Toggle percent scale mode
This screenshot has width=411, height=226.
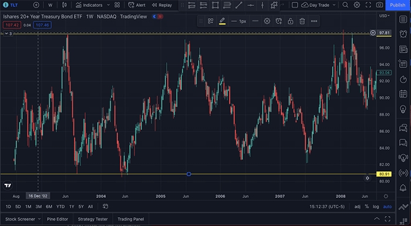coord(367,207)
